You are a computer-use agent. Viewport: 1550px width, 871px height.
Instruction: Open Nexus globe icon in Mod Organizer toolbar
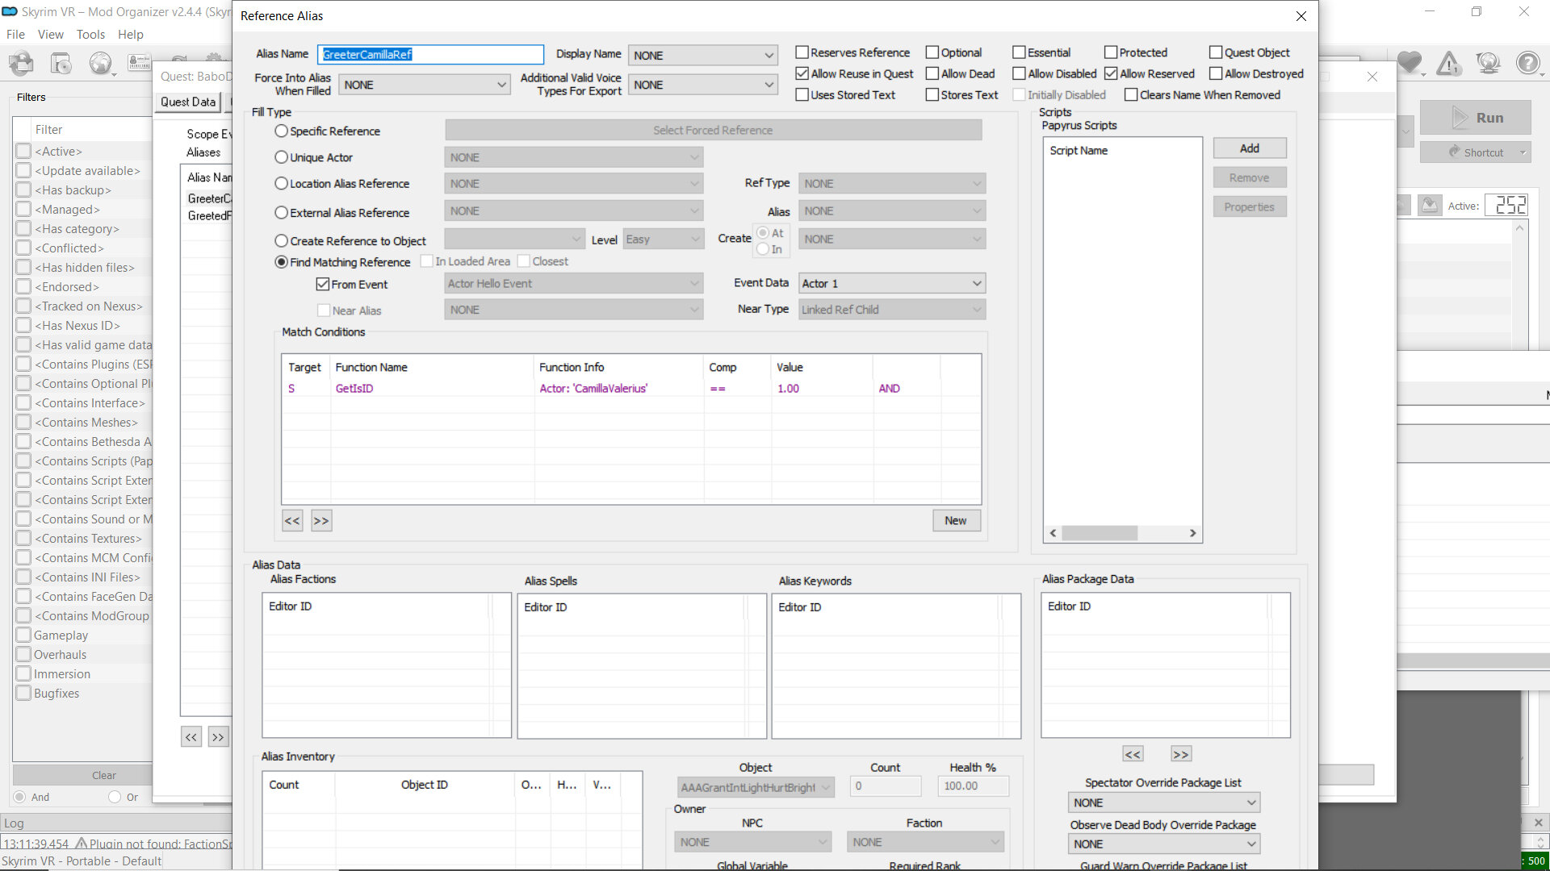point(101,63)
